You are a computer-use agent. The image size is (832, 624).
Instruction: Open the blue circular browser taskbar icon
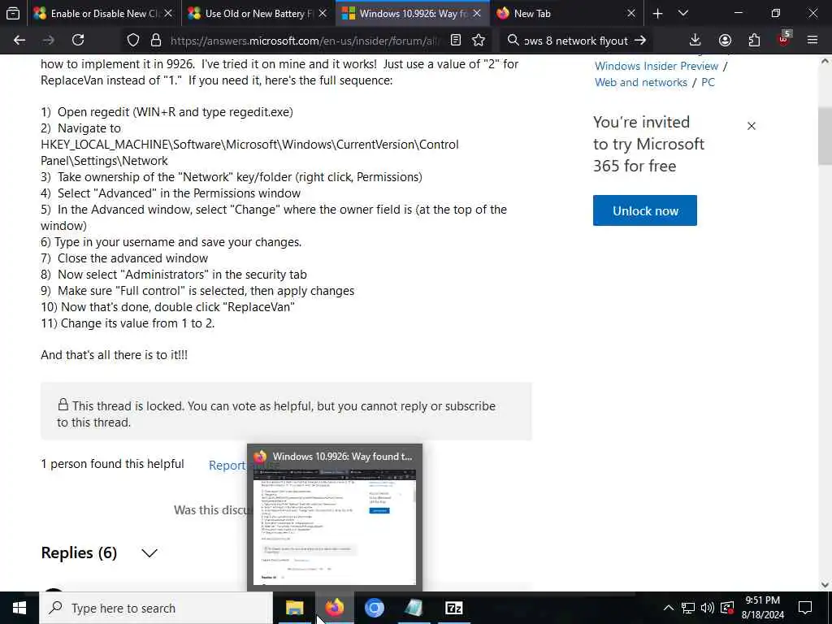click(374, 608)
